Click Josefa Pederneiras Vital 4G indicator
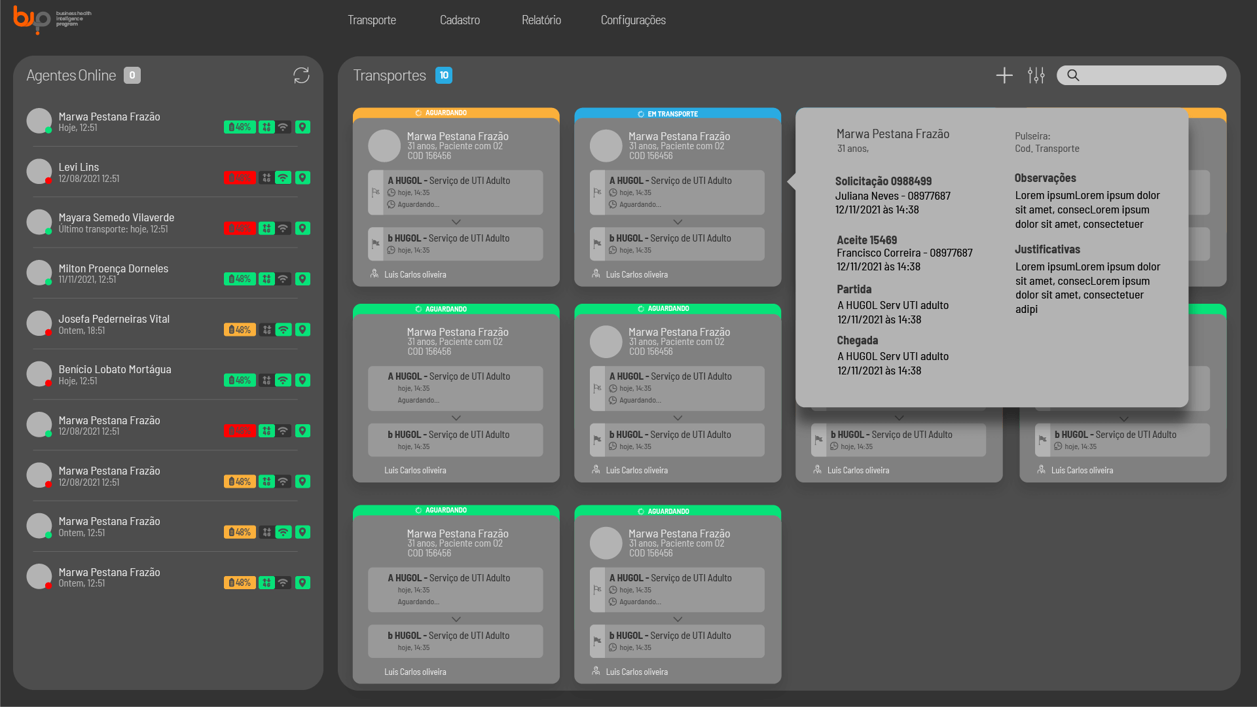 pyautogui.click(x=266, y=330)
